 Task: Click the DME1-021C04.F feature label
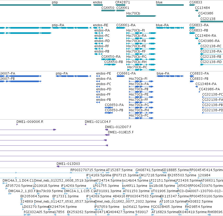[x=98, y=122]
